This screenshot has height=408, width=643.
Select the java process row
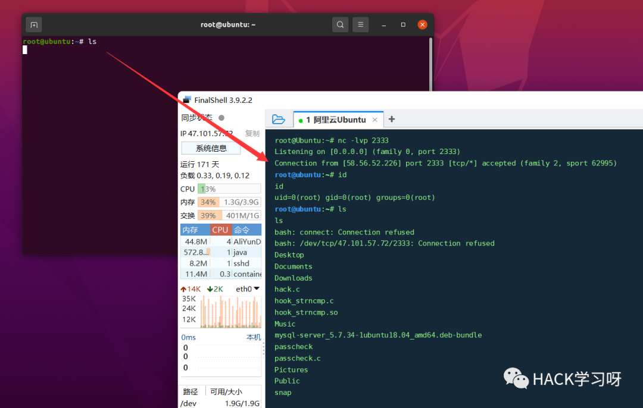tap(221, 252)
